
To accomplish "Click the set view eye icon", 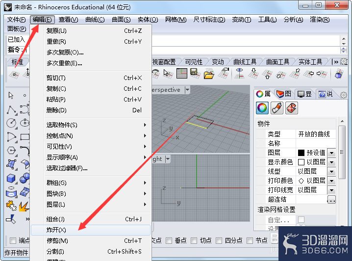I will tap(240, 74).
